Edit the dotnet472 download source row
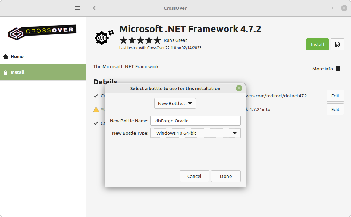 click(335, 96)
